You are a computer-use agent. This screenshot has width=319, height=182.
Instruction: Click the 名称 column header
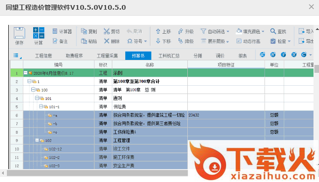[150, 65]
